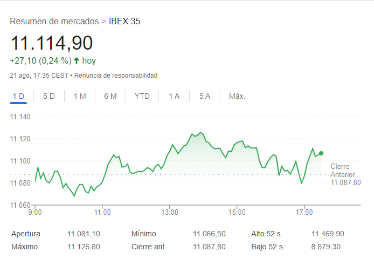This screenshot has height=259, width=374.
Task: Open the Resumen de mercados link
Action: tap(54, 22)
